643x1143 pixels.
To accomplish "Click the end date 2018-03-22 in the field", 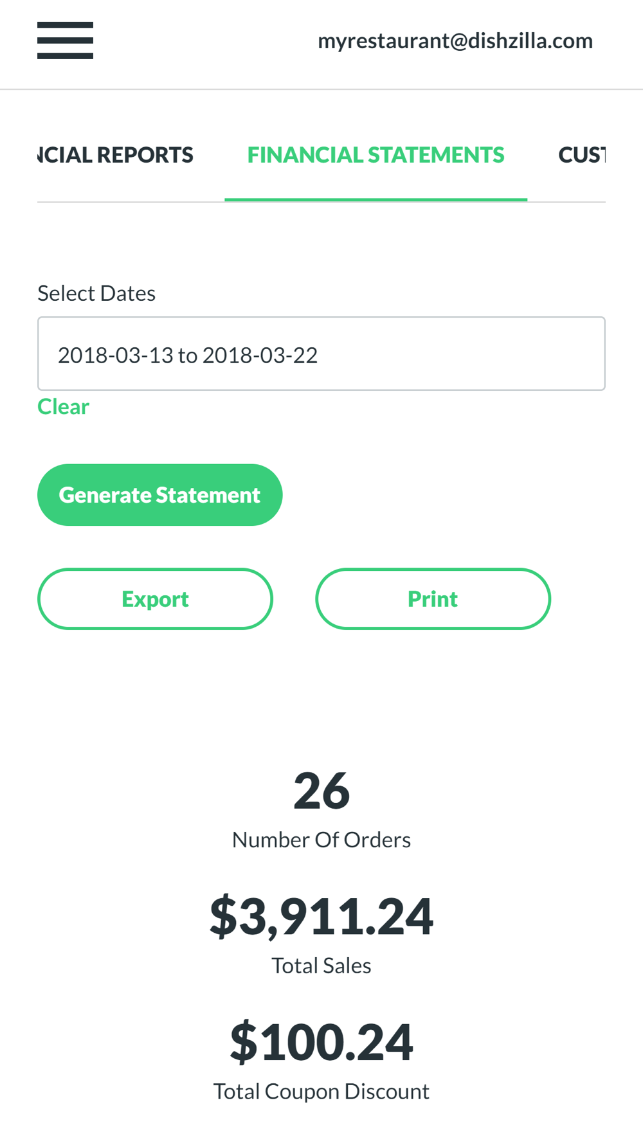I will (x=260, y=355).
